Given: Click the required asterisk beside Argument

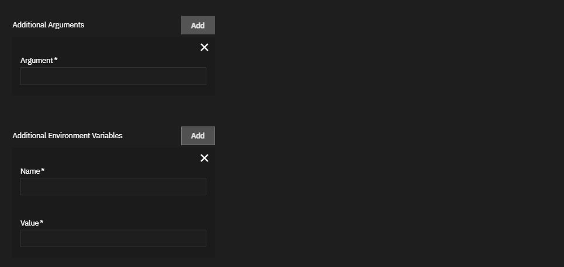Looking at the screenshot, I should (x=56, y=60).
